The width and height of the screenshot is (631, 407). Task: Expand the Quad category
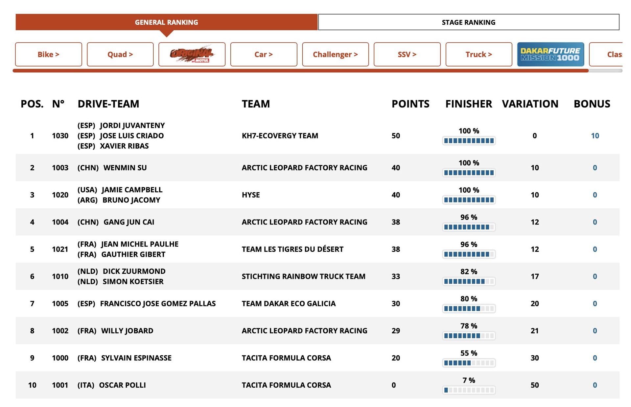120,54
